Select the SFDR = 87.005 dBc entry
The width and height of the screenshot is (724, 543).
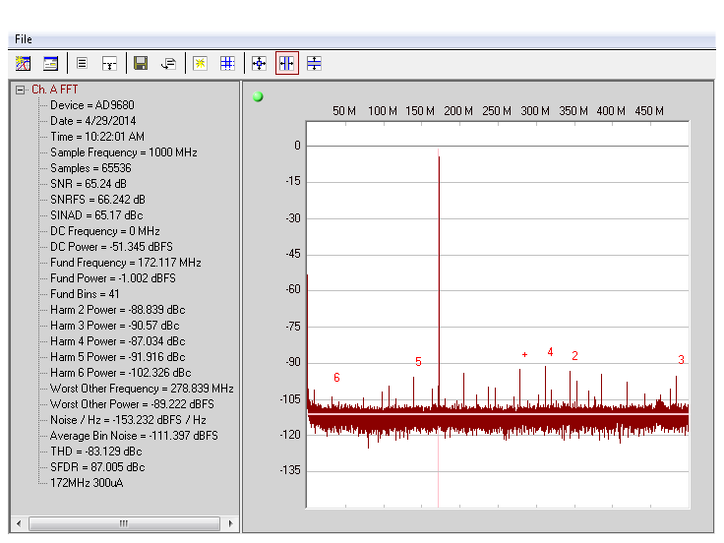(97, 467)
